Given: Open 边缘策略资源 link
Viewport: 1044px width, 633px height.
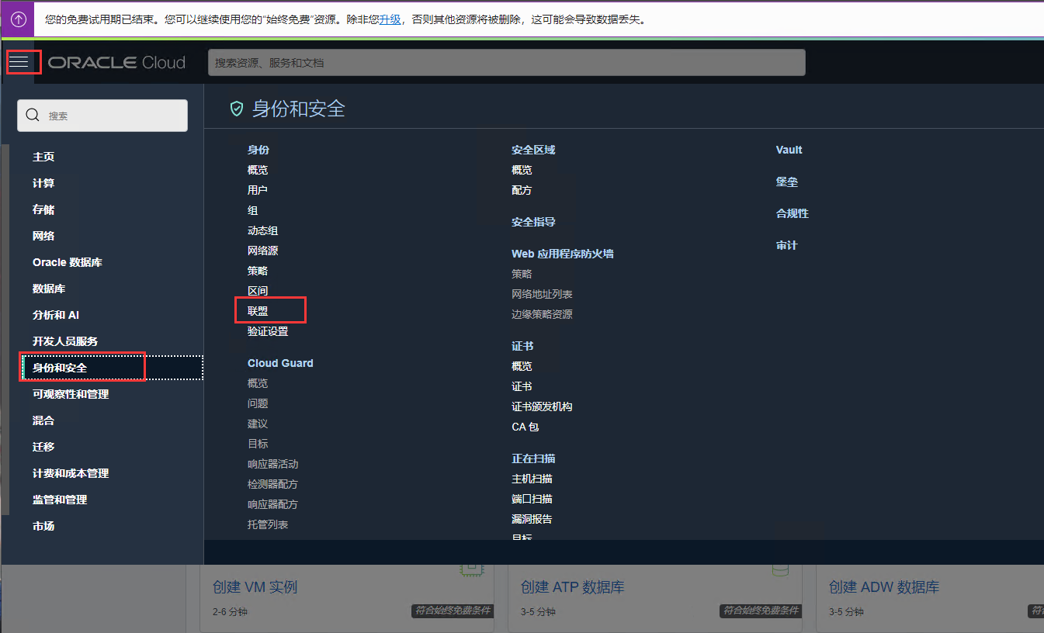Looking at the screenshot, I should [x=542, y=314].
